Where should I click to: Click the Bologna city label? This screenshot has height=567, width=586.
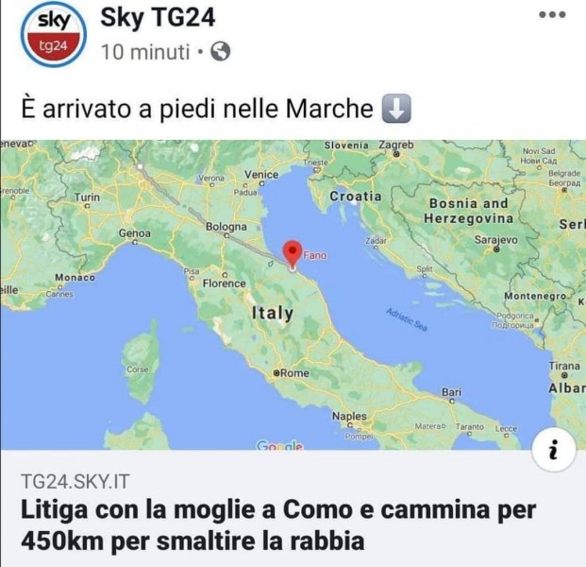click(226, 227)
